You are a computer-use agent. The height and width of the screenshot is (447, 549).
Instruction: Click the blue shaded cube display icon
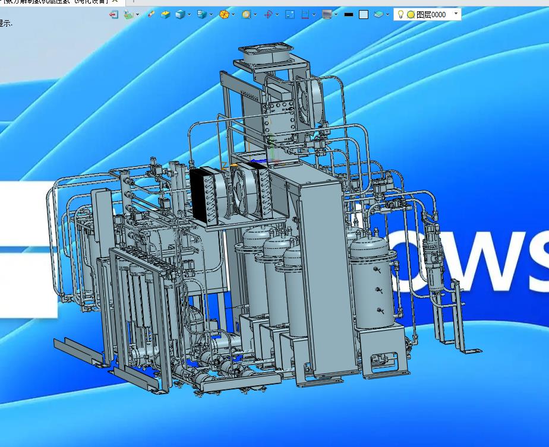[x=180, y=15]
